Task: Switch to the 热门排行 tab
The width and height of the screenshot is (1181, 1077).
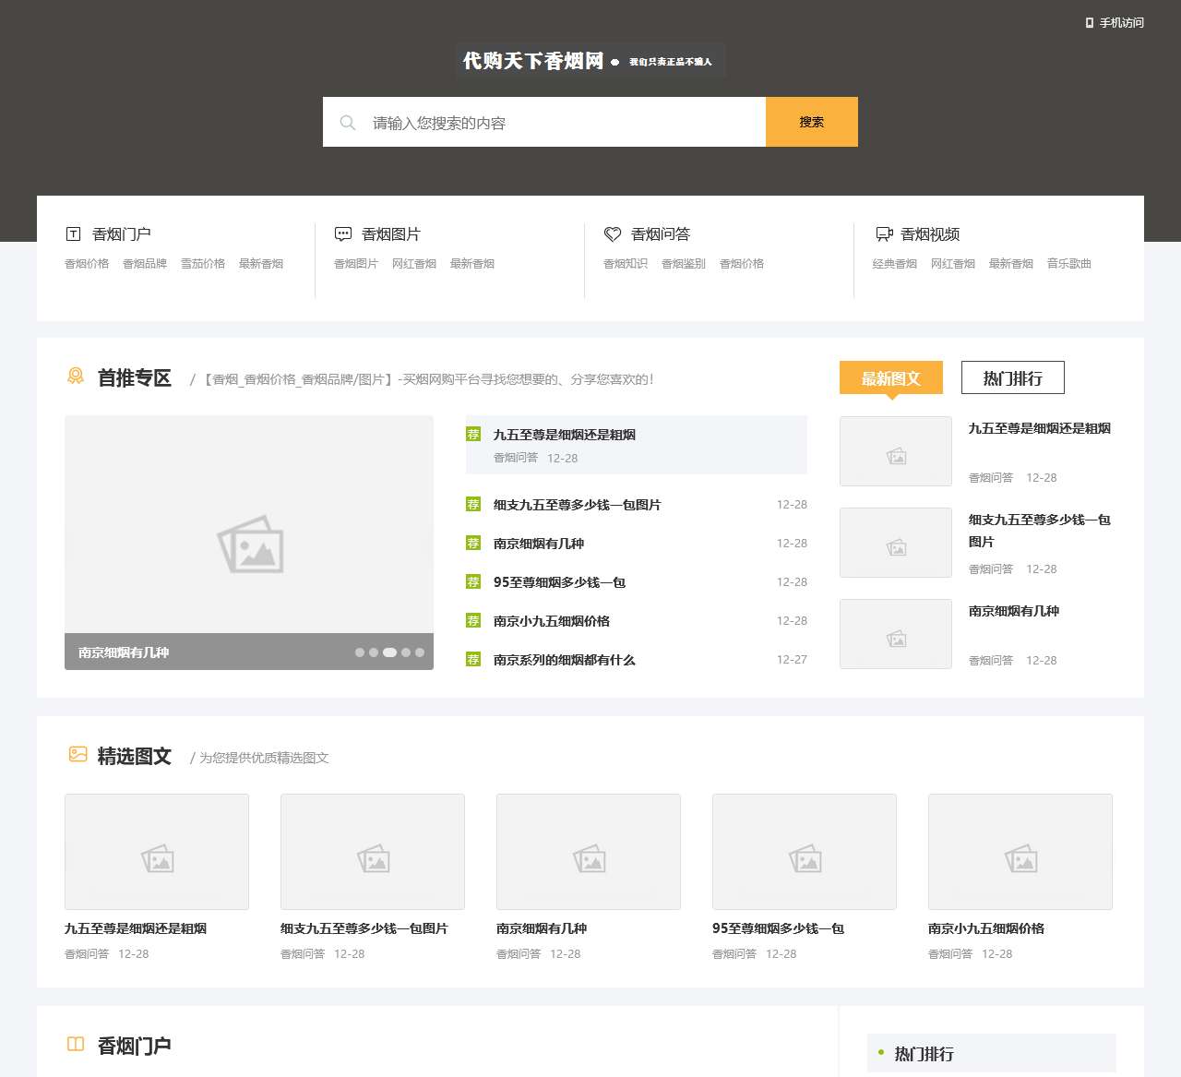Action: pos(1012,378)
